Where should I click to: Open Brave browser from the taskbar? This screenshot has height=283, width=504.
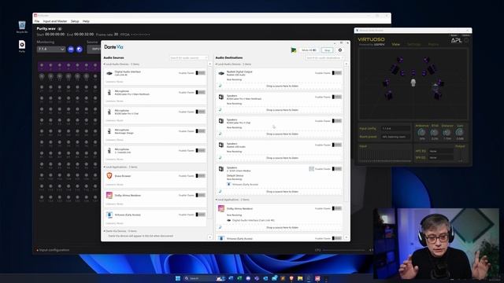[x=291, y=278]
